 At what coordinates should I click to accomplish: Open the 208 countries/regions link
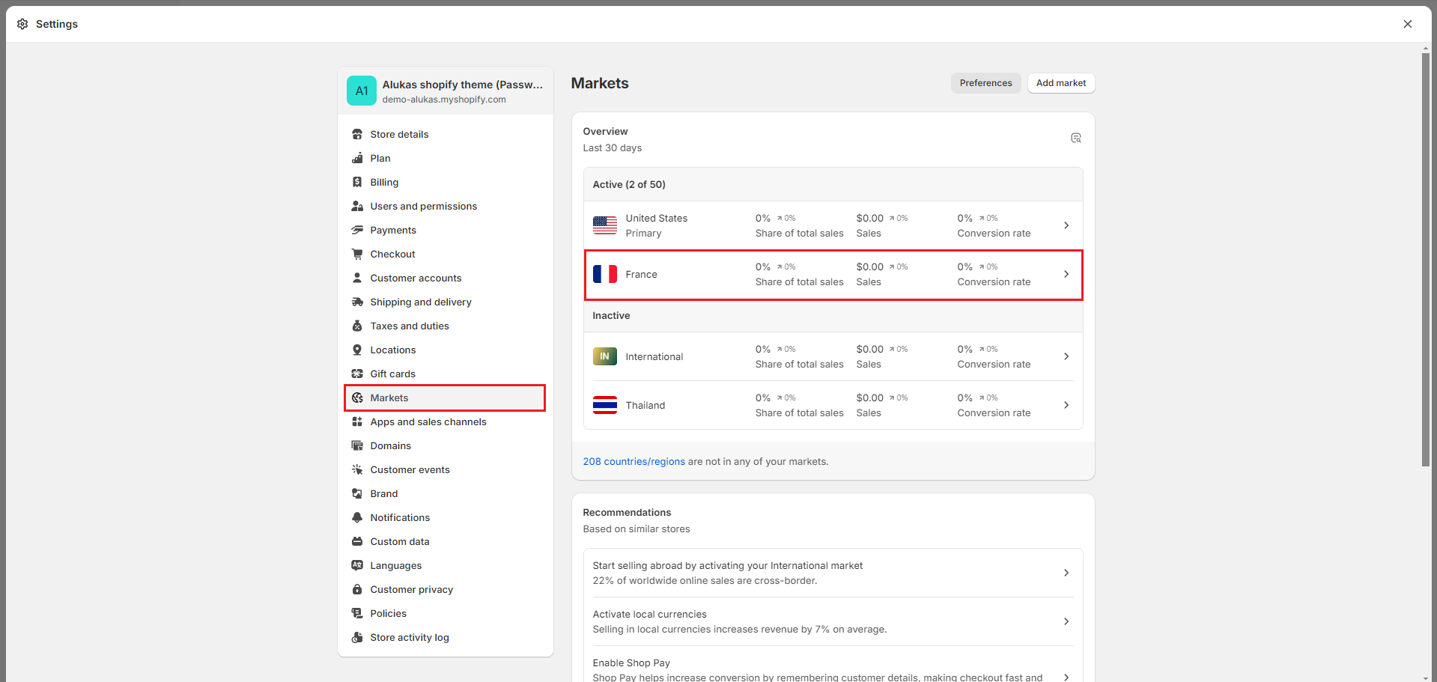tap(634, 462)
